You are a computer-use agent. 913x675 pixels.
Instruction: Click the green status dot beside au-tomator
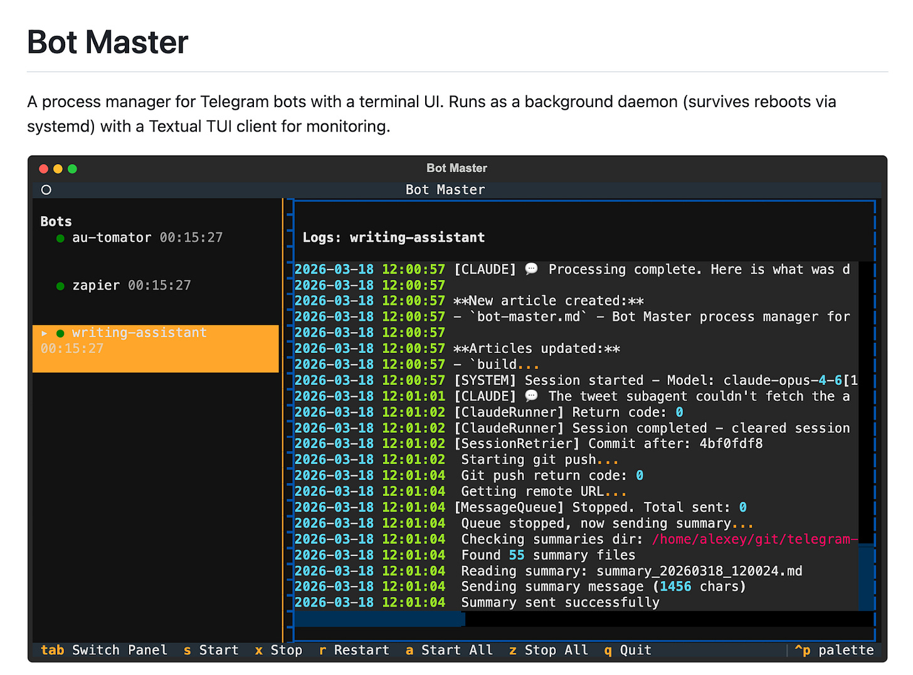[x=60, y=238]
